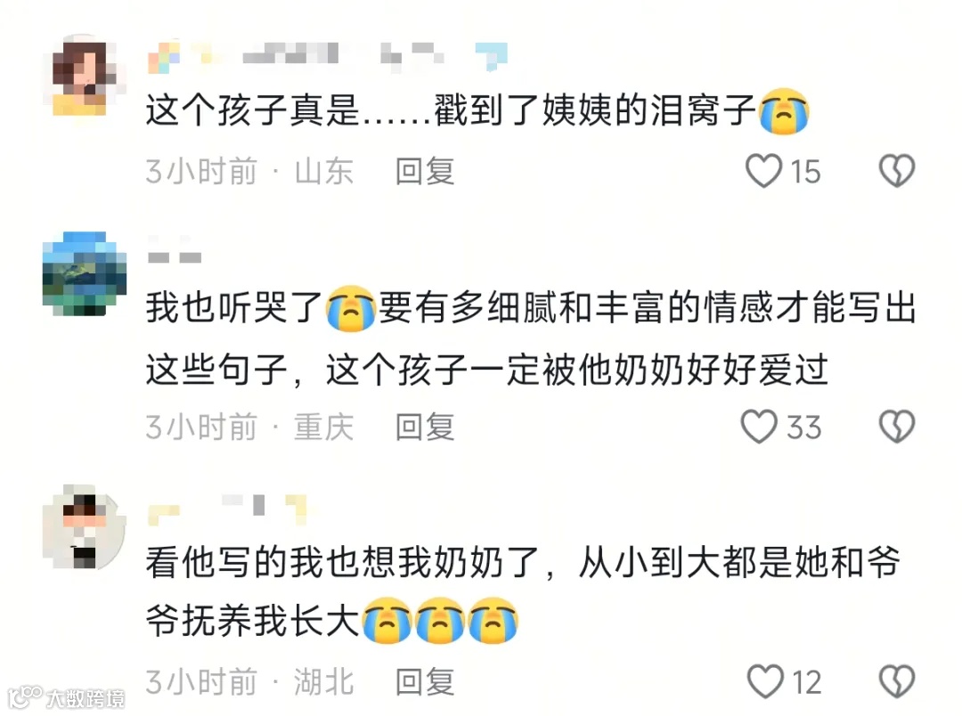962x716 pixels.
Task: Select comment text 这个孩子真是……戳到了姨姨的泪窝子
Action: [477, 110]
